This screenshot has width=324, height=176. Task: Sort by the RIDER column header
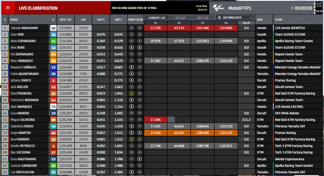14,20
